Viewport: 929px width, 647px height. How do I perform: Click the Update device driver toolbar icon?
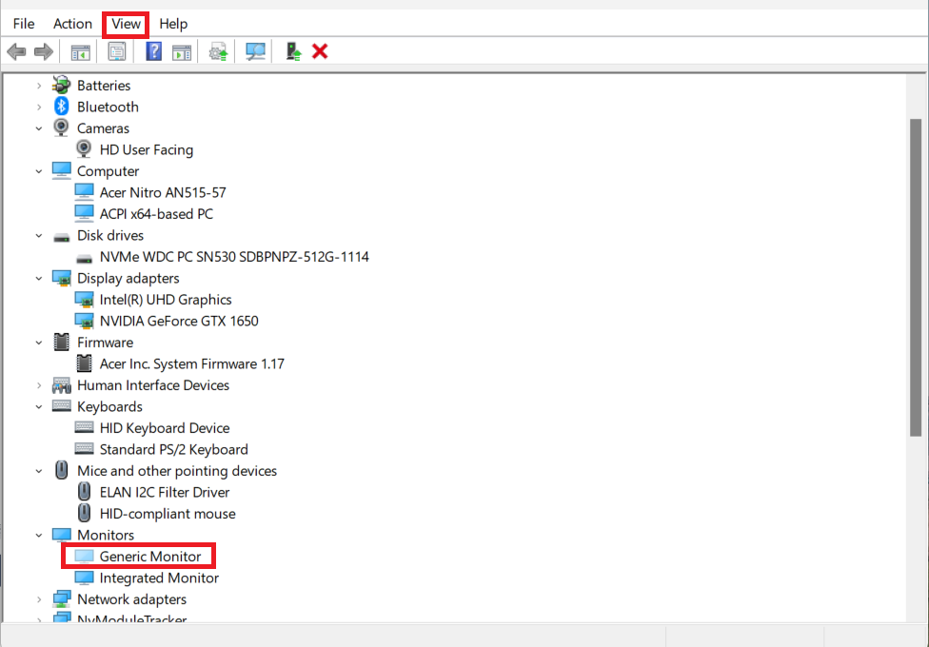(x=219, y=51)
